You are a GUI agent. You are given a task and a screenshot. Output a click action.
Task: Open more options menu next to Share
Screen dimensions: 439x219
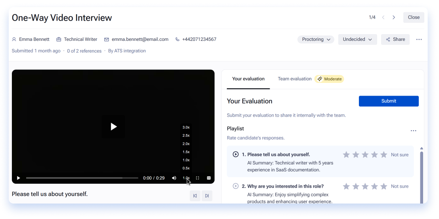pyautogui.click(x=419, y=40)
